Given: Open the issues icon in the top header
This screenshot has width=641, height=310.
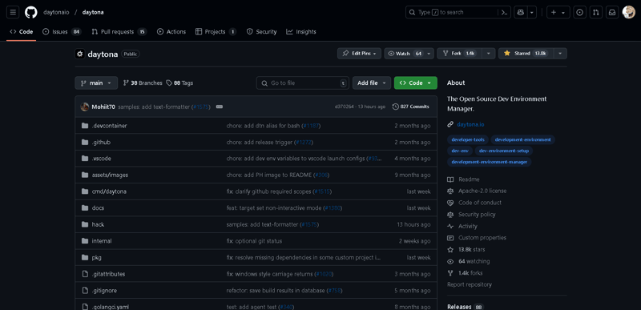Looking at the screenshot, I should click(x=579, y=12).
